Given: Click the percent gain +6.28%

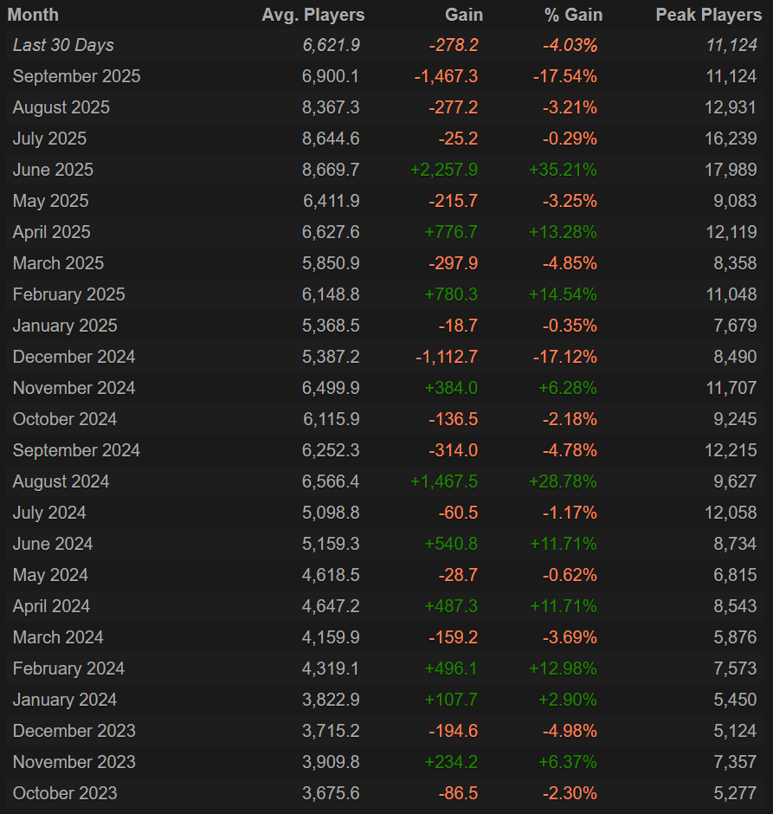Looking at the screenshot, I should point(568,388).
